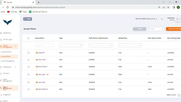Click the Door Sensor Status column header
Image resolution: width=181 pixels, height=102 pixels.
tap(155, 38)
